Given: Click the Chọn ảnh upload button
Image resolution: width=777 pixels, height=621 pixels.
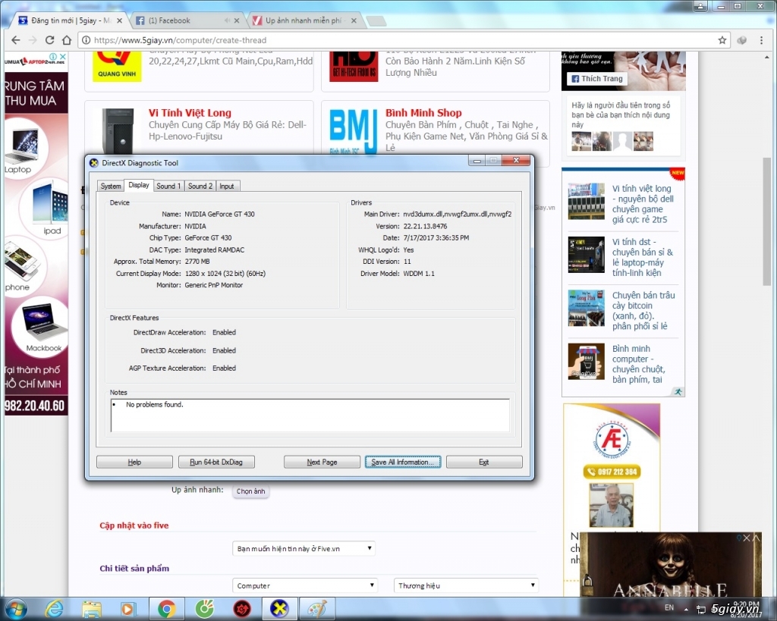Looking at the screenshot, I should pos(250,491).
